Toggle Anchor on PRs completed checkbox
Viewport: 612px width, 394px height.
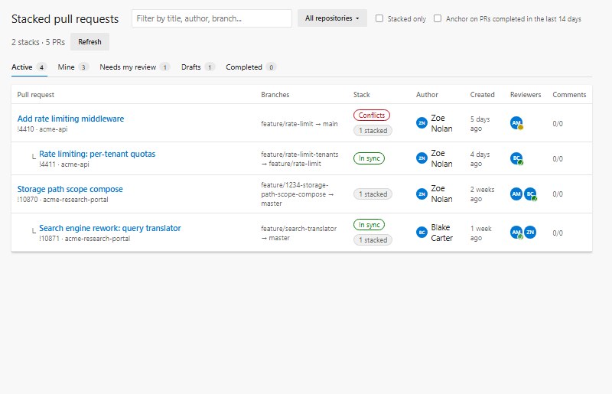(438, 18)
